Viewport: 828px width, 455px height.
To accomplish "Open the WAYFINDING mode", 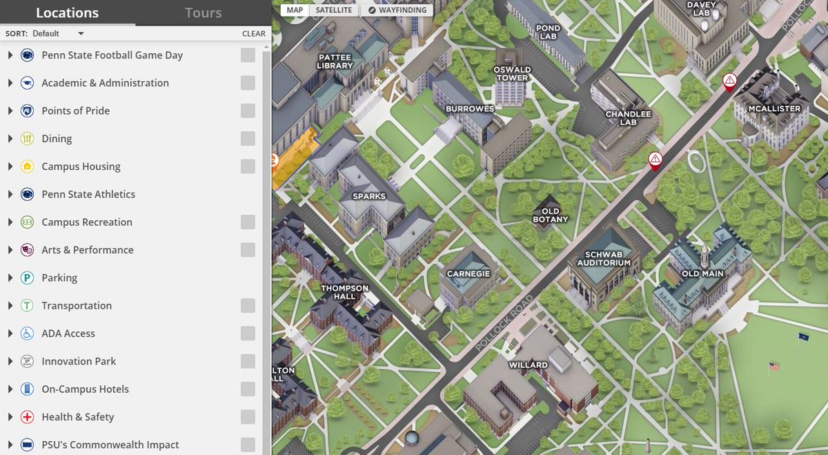I will (397, 10).
